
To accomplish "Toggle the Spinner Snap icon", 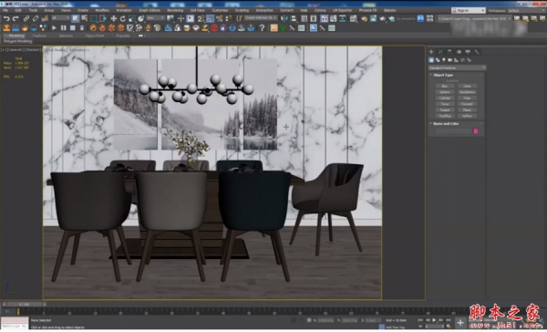I will [x=228, y=18].
